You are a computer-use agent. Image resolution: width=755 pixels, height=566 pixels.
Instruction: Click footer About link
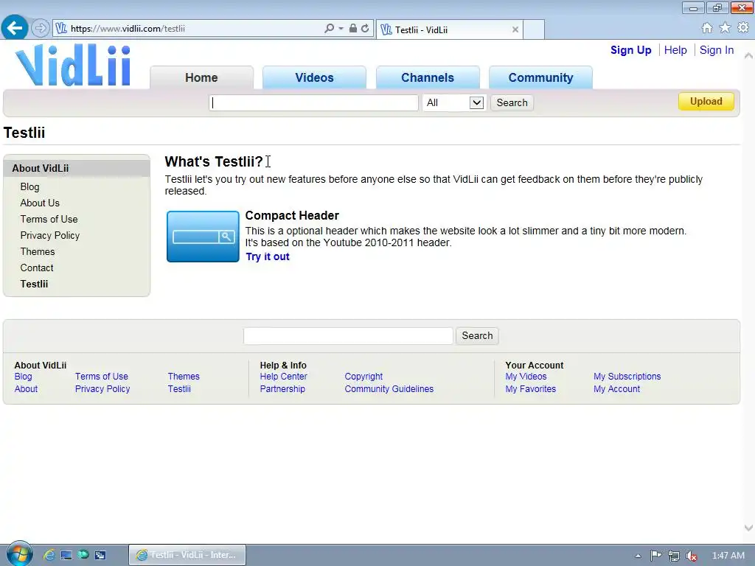26,389
